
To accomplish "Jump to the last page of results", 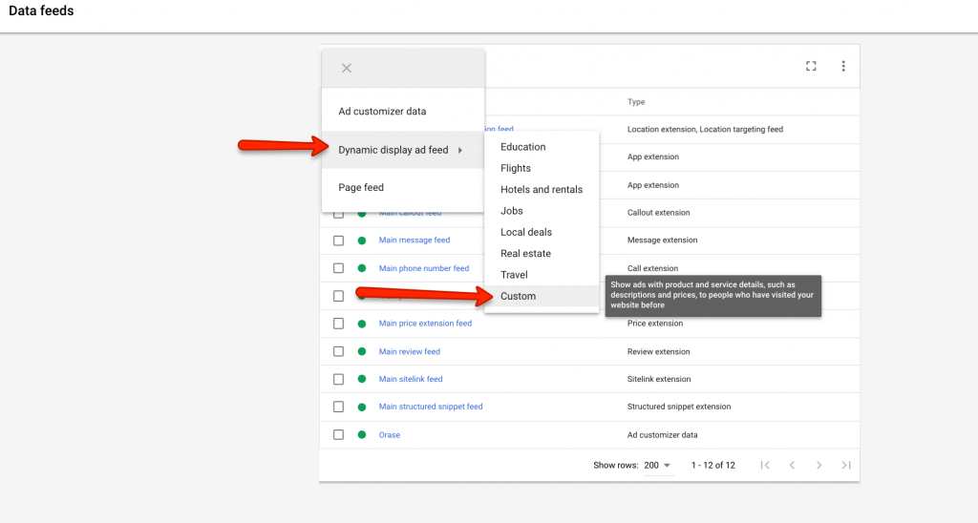I will (x=845, y=465).
